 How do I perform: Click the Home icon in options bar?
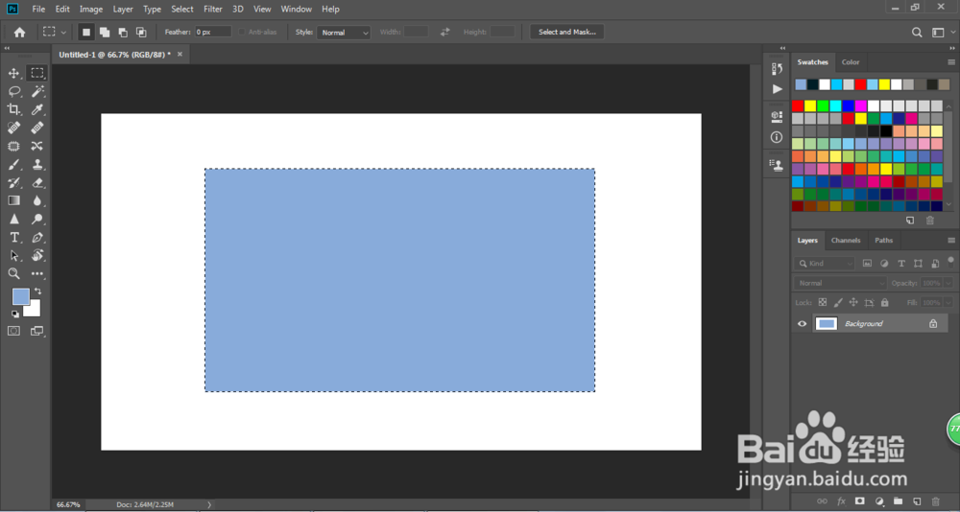(x=19, y=33)
